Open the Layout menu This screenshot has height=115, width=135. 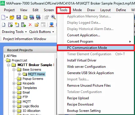(x=105, y=10)
